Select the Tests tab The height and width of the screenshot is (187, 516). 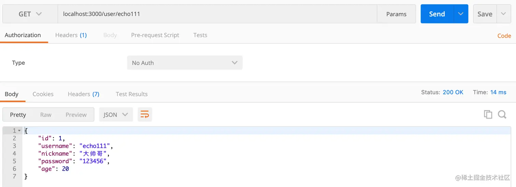click(x=200, y=35)
